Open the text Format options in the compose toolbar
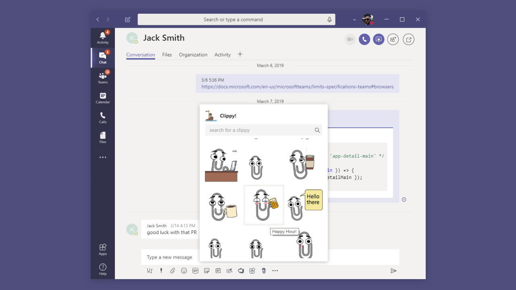 (x=150, y=271)
